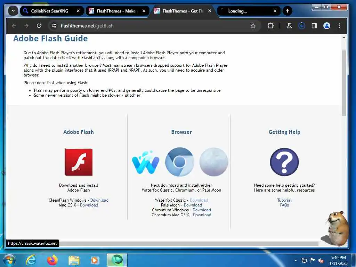Screen dimensions: 356x267
Task: Open the muted volume tray icon
Action: 321,261
